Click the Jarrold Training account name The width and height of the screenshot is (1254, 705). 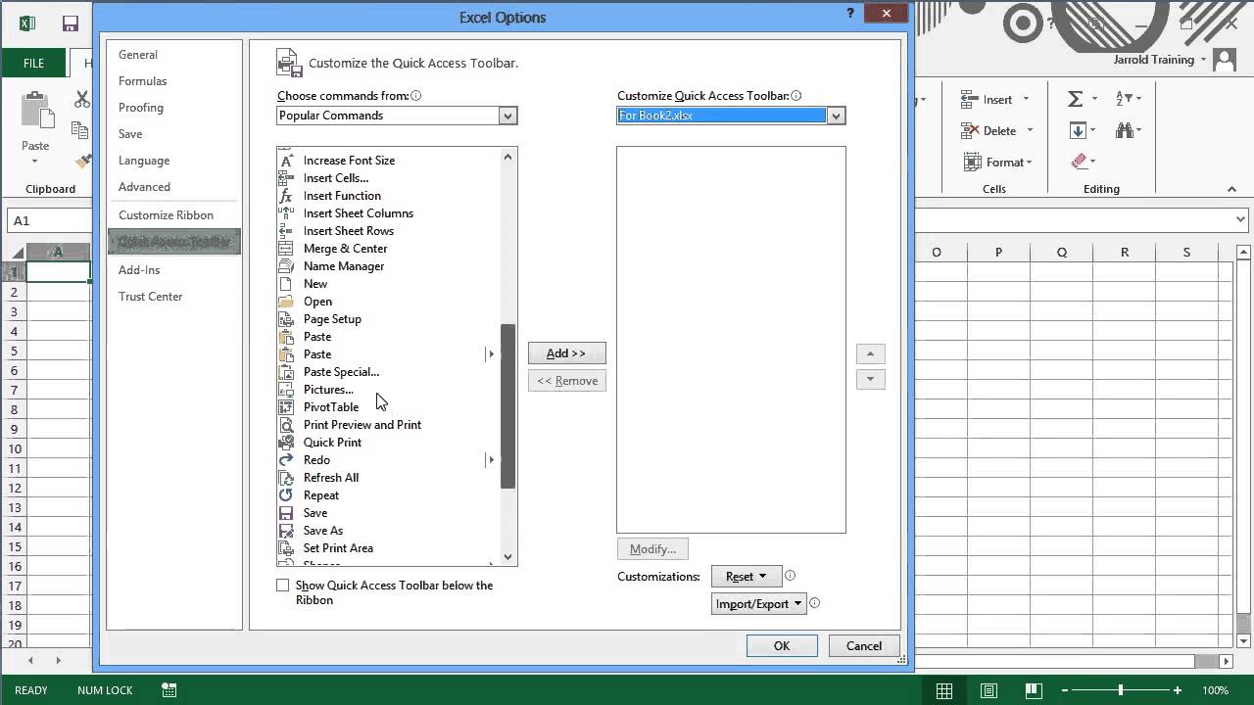pyautogui.click(x=1153, y=60)
